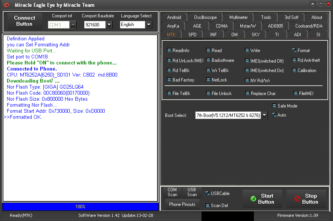Select the AnyKa tab
This screenshot has height=221, width=333.
pyautogui.click(x=173, y=26)
